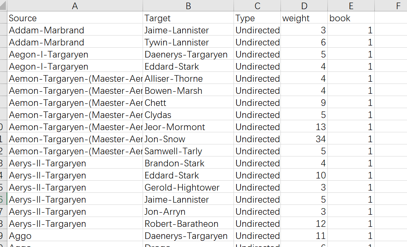Click the Gerold-Hightower cell
The height and width of the screenshot is (247, 407).
(x=188, y=187)
